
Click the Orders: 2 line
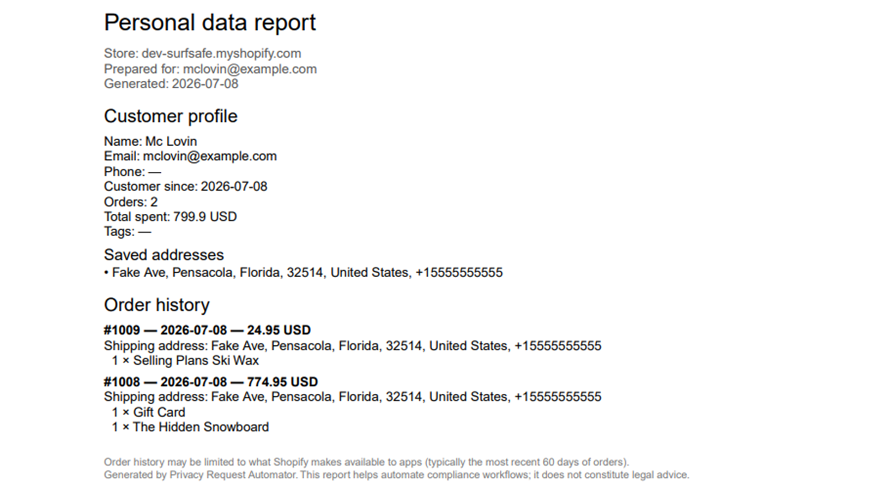coord(131,202)
